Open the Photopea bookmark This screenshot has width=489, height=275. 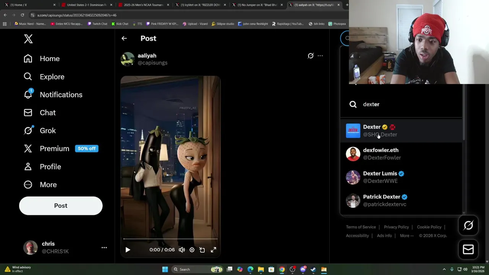coord(337,24)
